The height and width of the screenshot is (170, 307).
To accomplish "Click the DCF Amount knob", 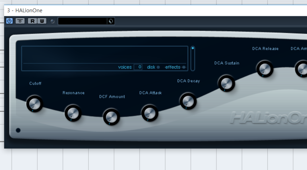I will pos(112,117).
